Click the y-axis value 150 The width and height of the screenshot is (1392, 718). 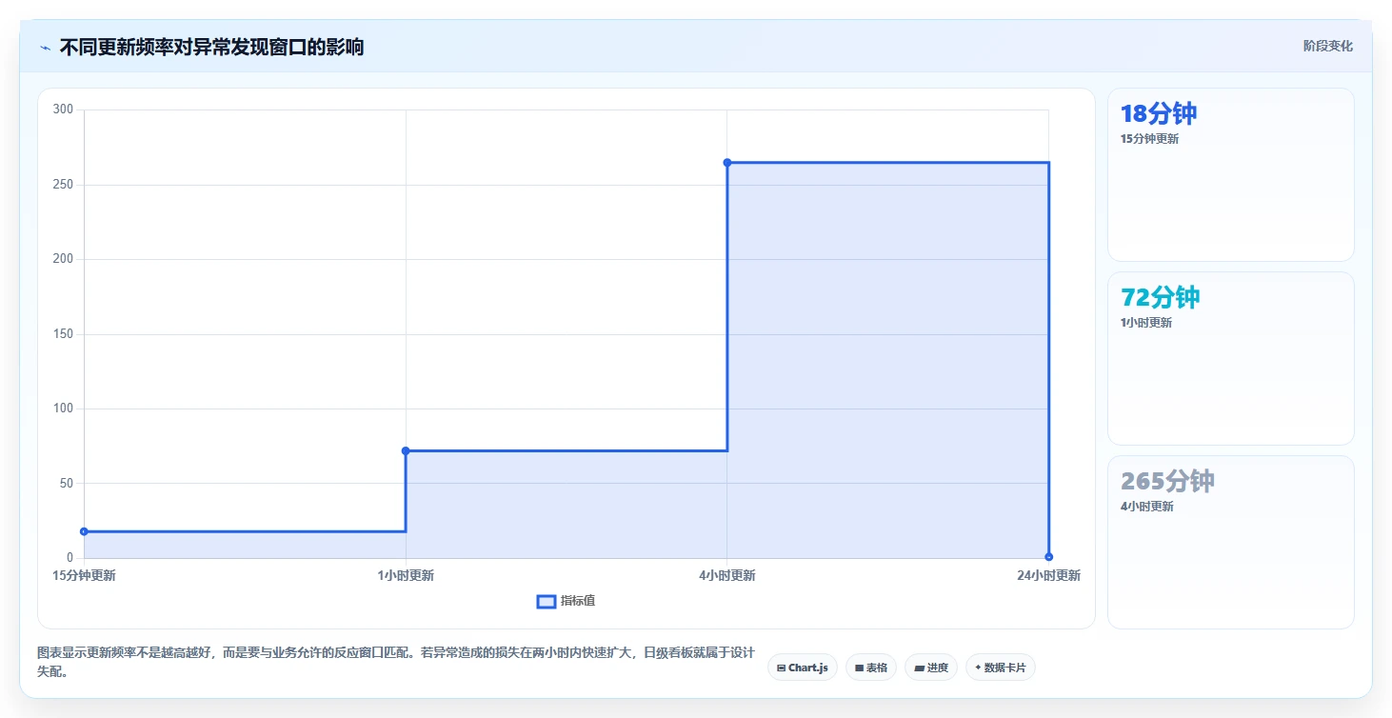coord(64,334)
